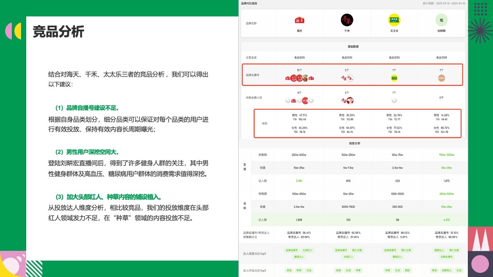Click the 竞品分析 slide title
Screen dimensions: 493x277
[59, 32]
